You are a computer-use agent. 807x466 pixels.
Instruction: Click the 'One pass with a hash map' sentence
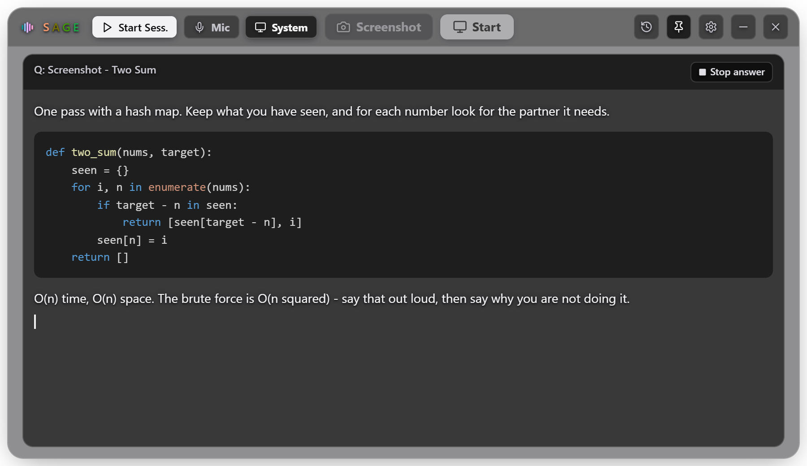coord(321,112)
